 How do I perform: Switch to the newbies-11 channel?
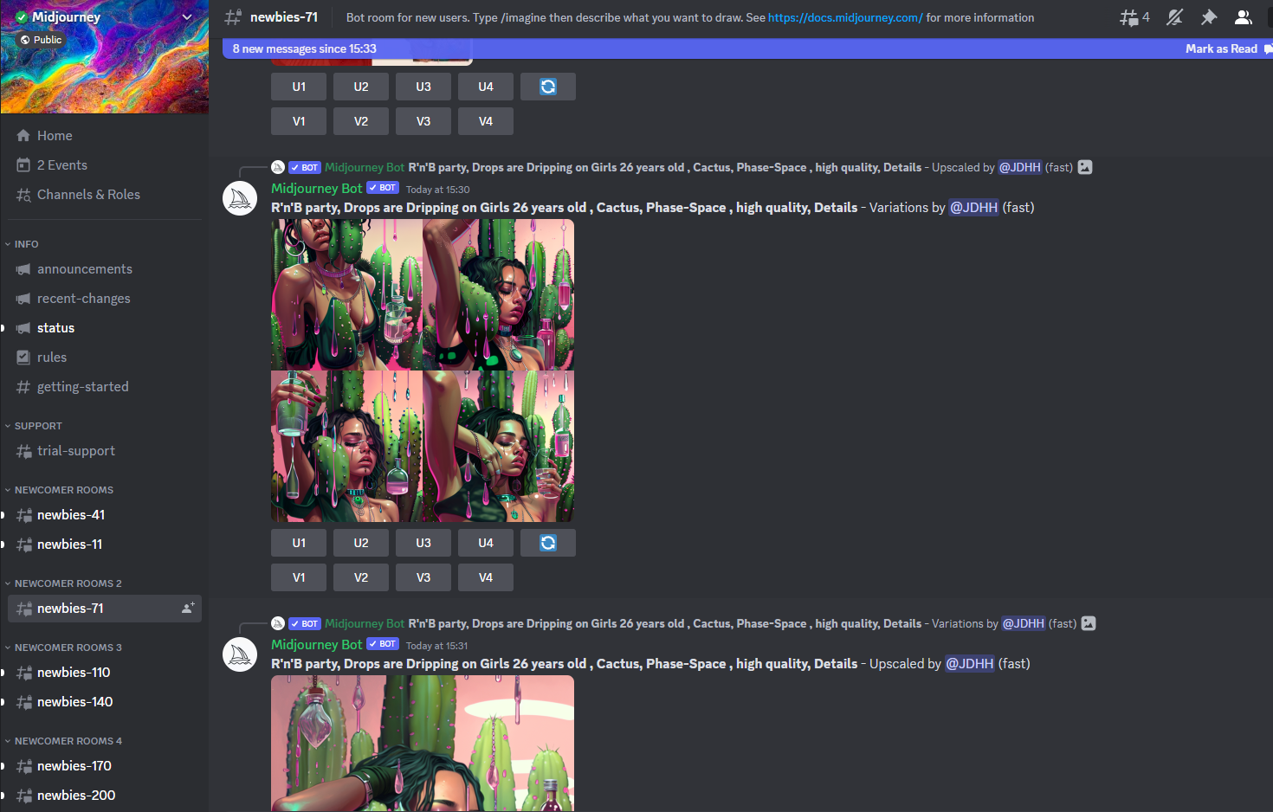[105, 545]
